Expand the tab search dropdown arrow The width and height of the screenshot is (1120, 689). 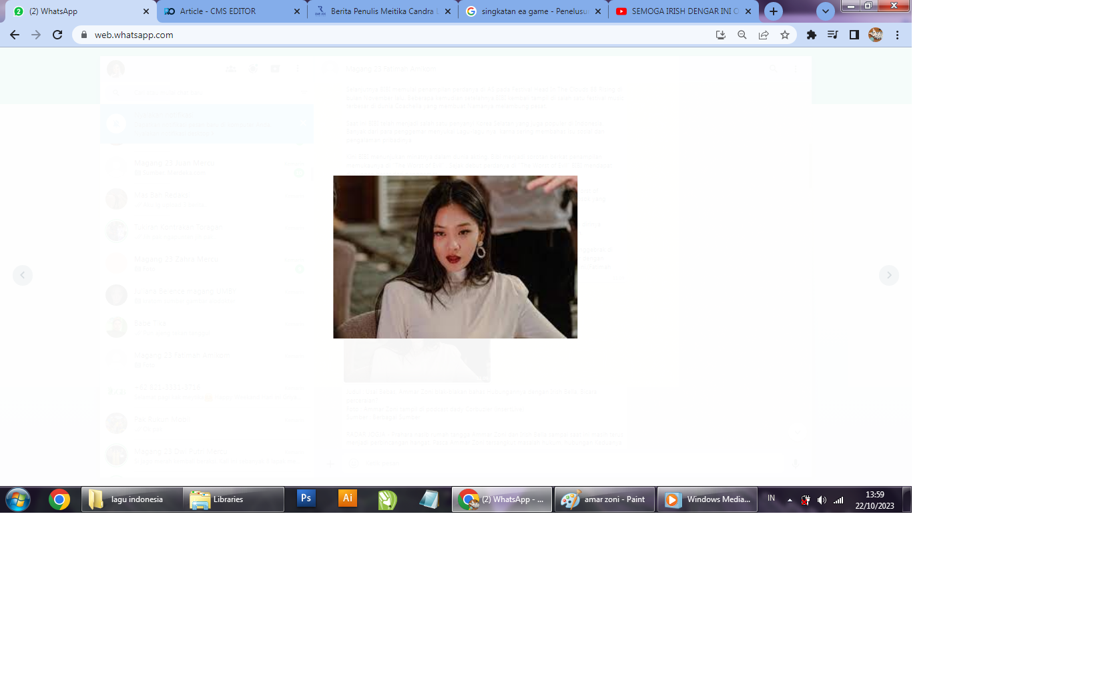(826, 11)
